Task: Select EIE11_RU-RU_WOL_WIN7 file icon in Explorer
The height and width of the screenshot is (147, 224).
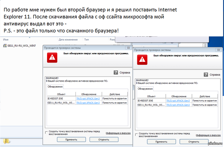Action: pos(5,46)
